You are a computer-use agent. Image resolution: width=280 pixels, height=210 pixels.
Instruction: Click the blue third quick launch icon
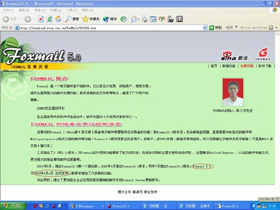(x=48, y=206)
